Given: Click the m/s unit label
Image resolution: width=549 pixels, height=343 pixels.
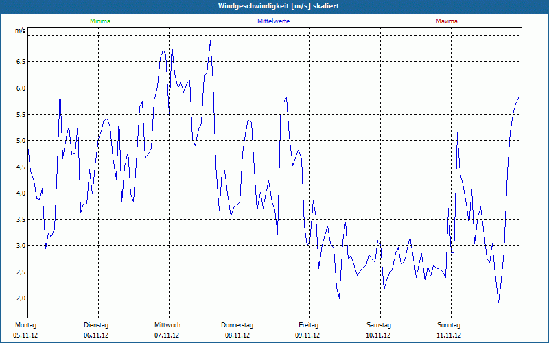Looking at the screenshot, I should pos(21,31).
